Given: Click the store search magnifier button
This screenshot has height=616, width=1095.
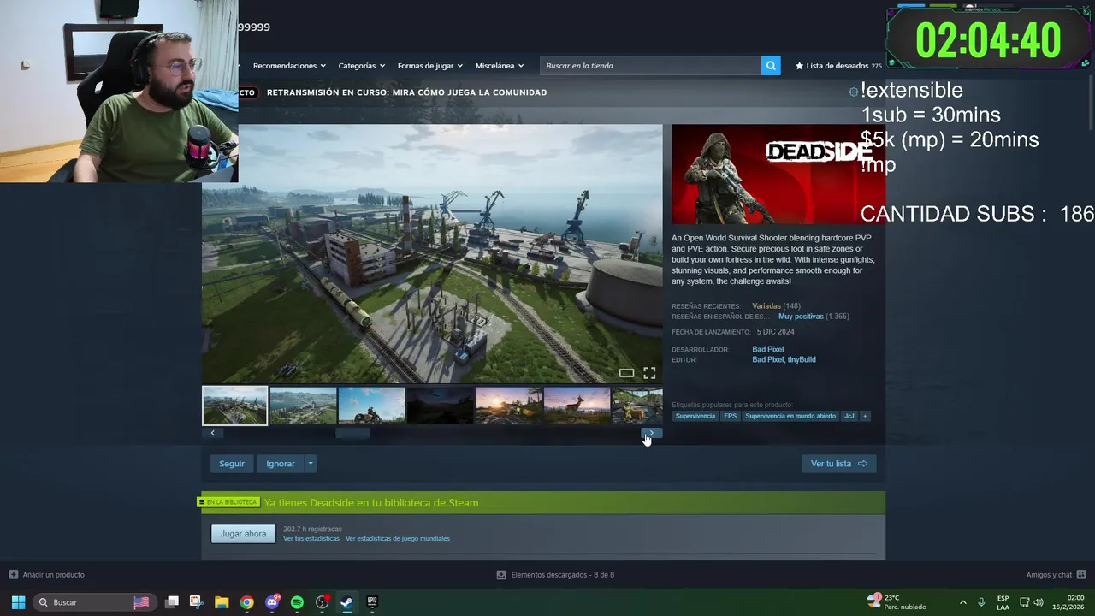Looking at the screenshot, I should 771,66.
